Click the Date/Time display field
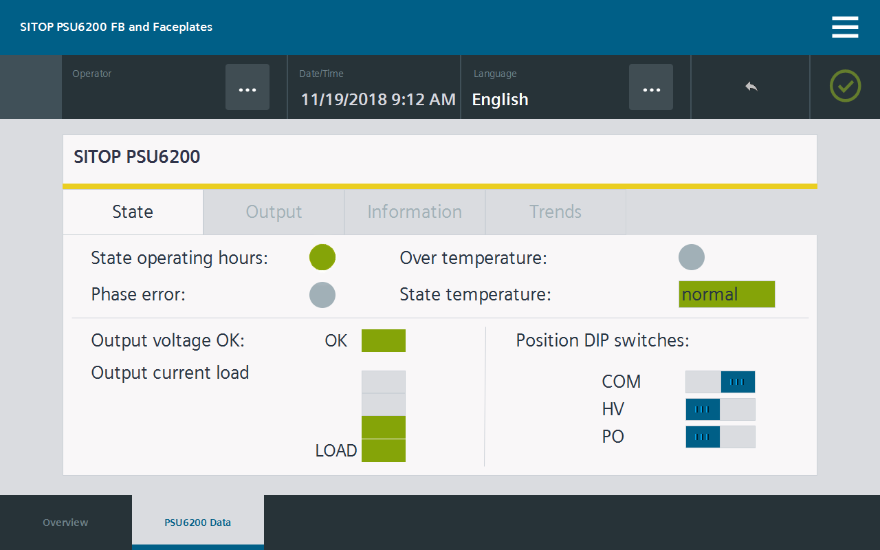This screenshot has height=550, width=880. click(x=378, y=100)
